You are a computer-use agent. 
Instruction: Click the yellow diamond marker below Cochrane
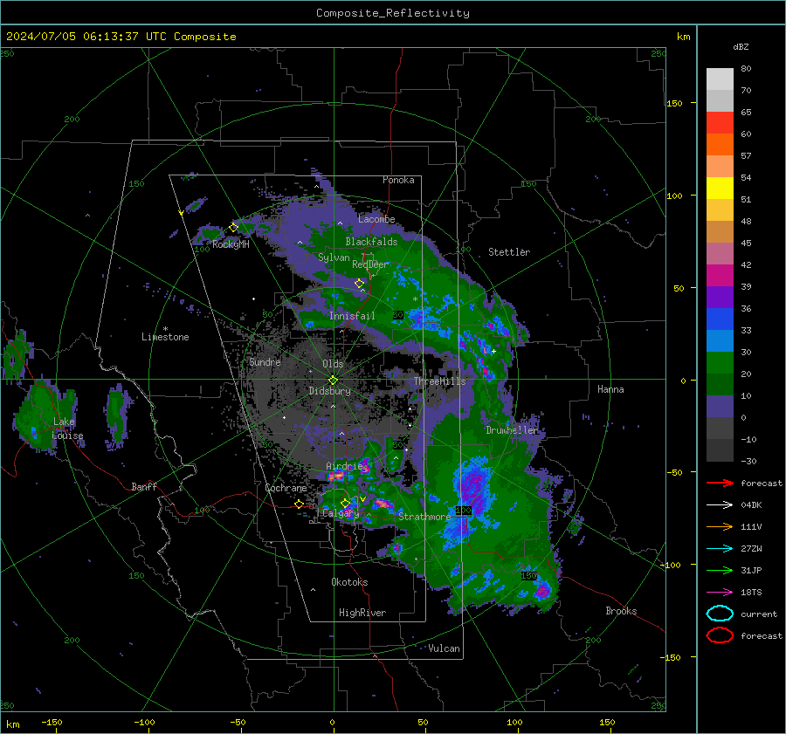299,504
